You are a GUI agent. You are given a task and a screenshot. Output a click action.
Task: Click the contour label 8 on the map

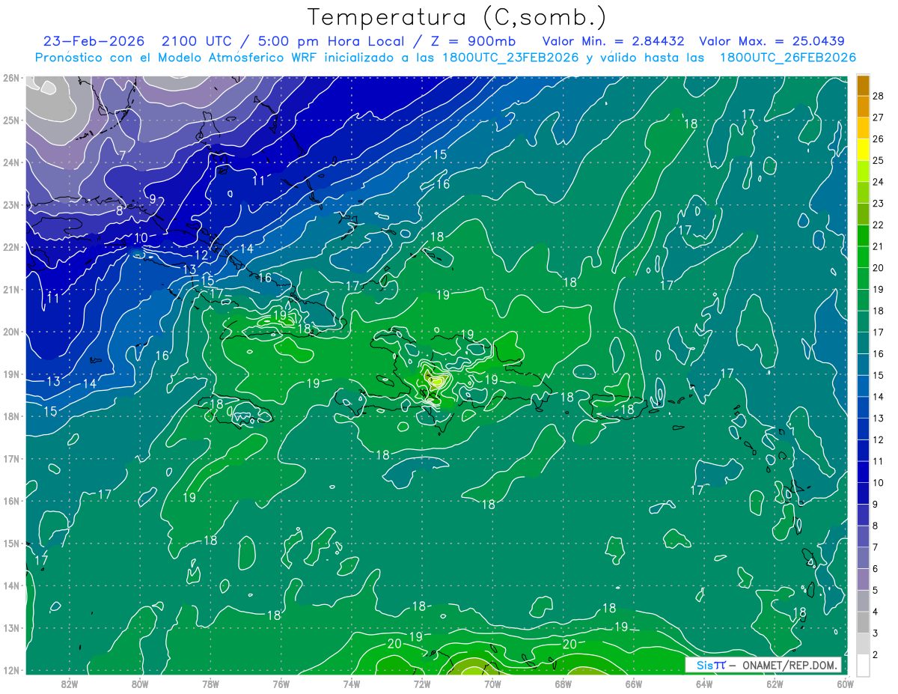[x=119, y=210]
